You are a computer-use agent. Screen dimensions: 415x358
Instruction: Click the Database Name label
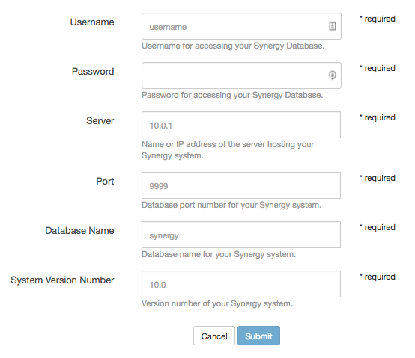coord(79,231)
